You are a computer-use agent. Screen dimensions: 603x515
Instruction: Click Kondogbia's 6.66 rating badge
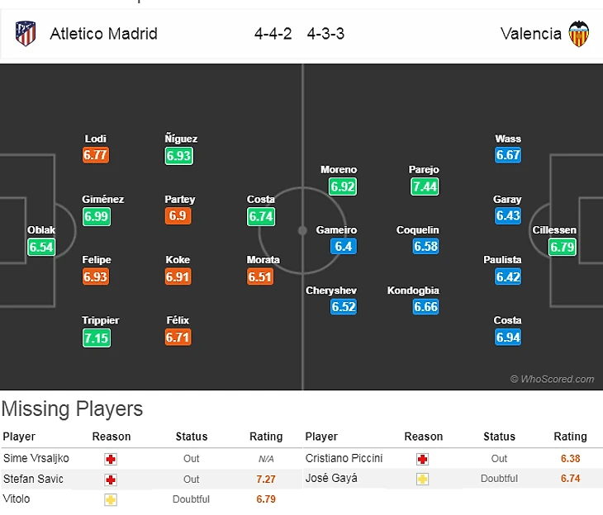click(426, 307)
